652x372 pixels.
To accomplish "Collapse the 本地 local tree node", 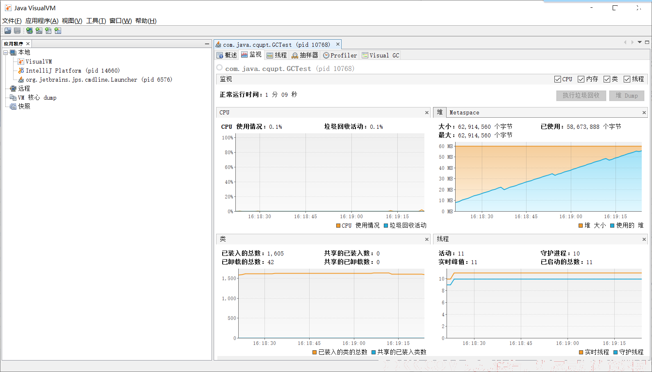I will pyautogui.click(x=6, y=52).
